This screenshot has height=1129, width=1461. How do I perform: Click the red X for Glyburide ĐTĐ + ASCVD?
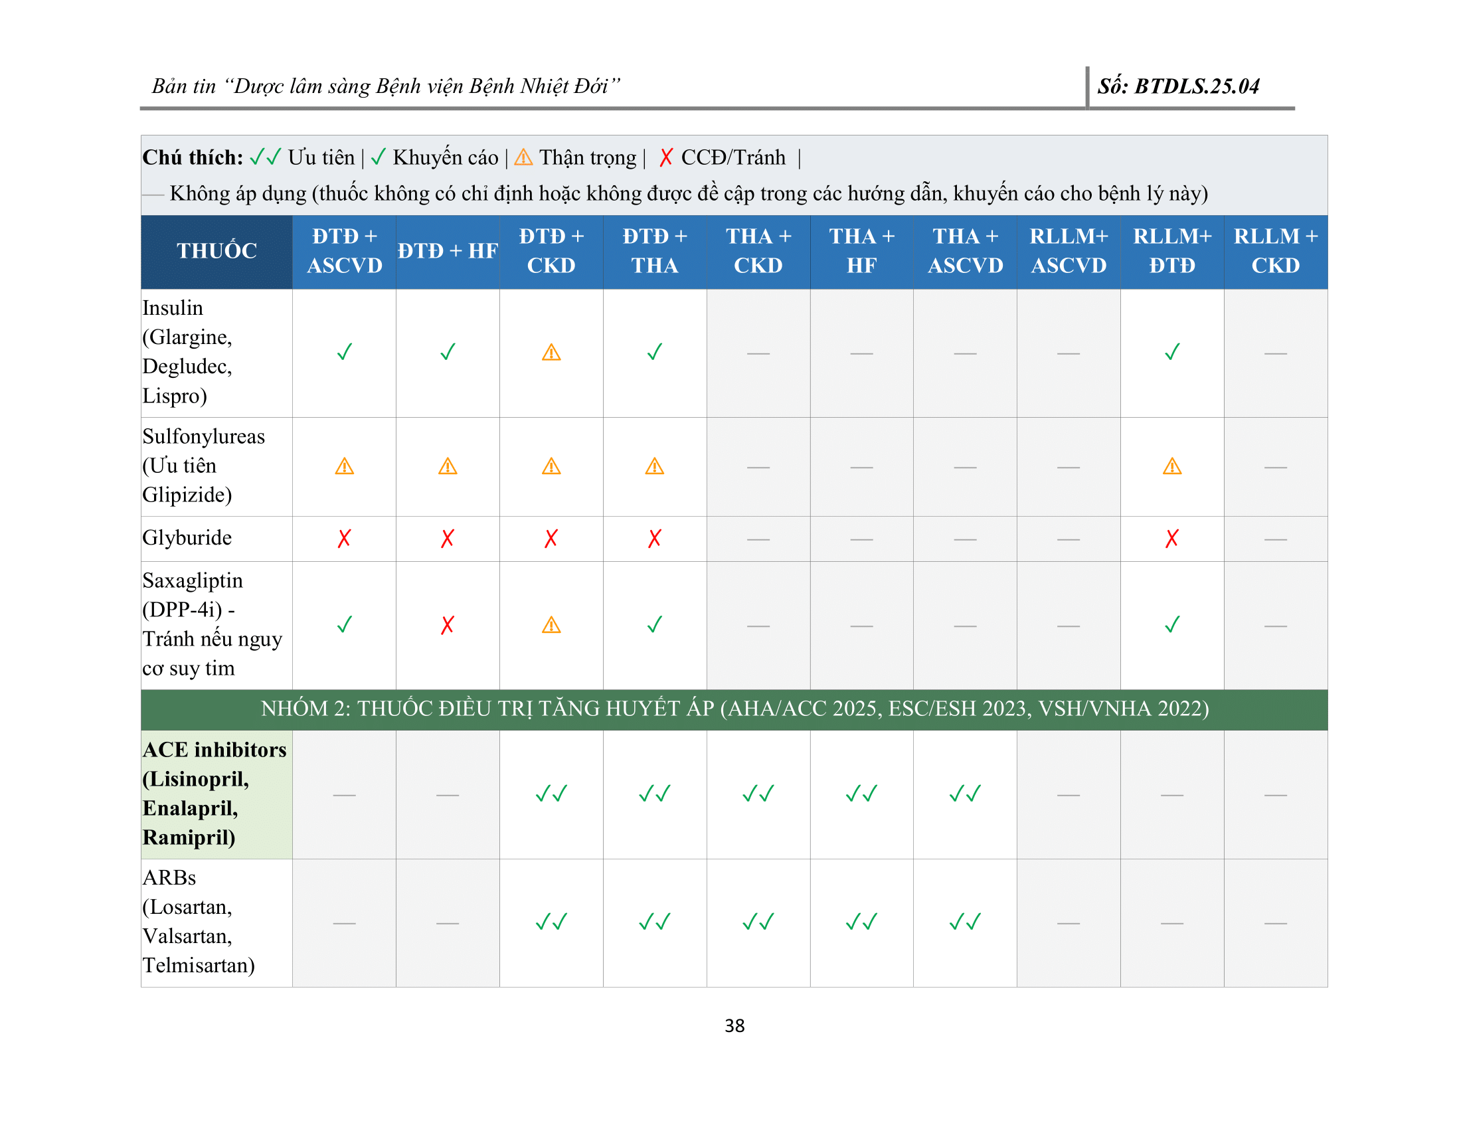(x=344, y=539)
